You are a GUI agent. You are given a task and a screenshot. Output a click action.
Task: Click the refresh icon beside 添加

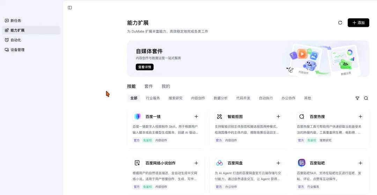coord(340,23)
